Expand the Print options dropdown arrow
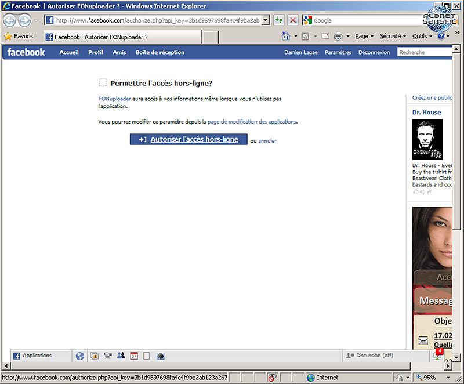Screen dimensions: 464x384 (348, 37)
